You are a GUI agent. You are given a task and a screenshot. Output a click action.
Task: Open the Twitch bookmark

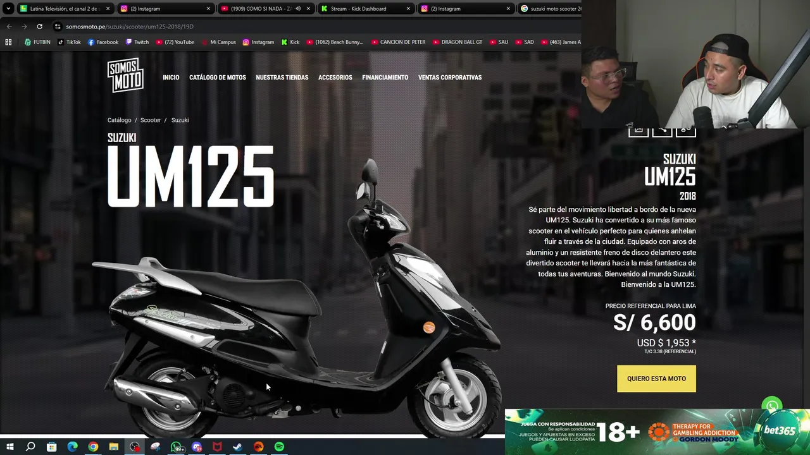[137, 42]
